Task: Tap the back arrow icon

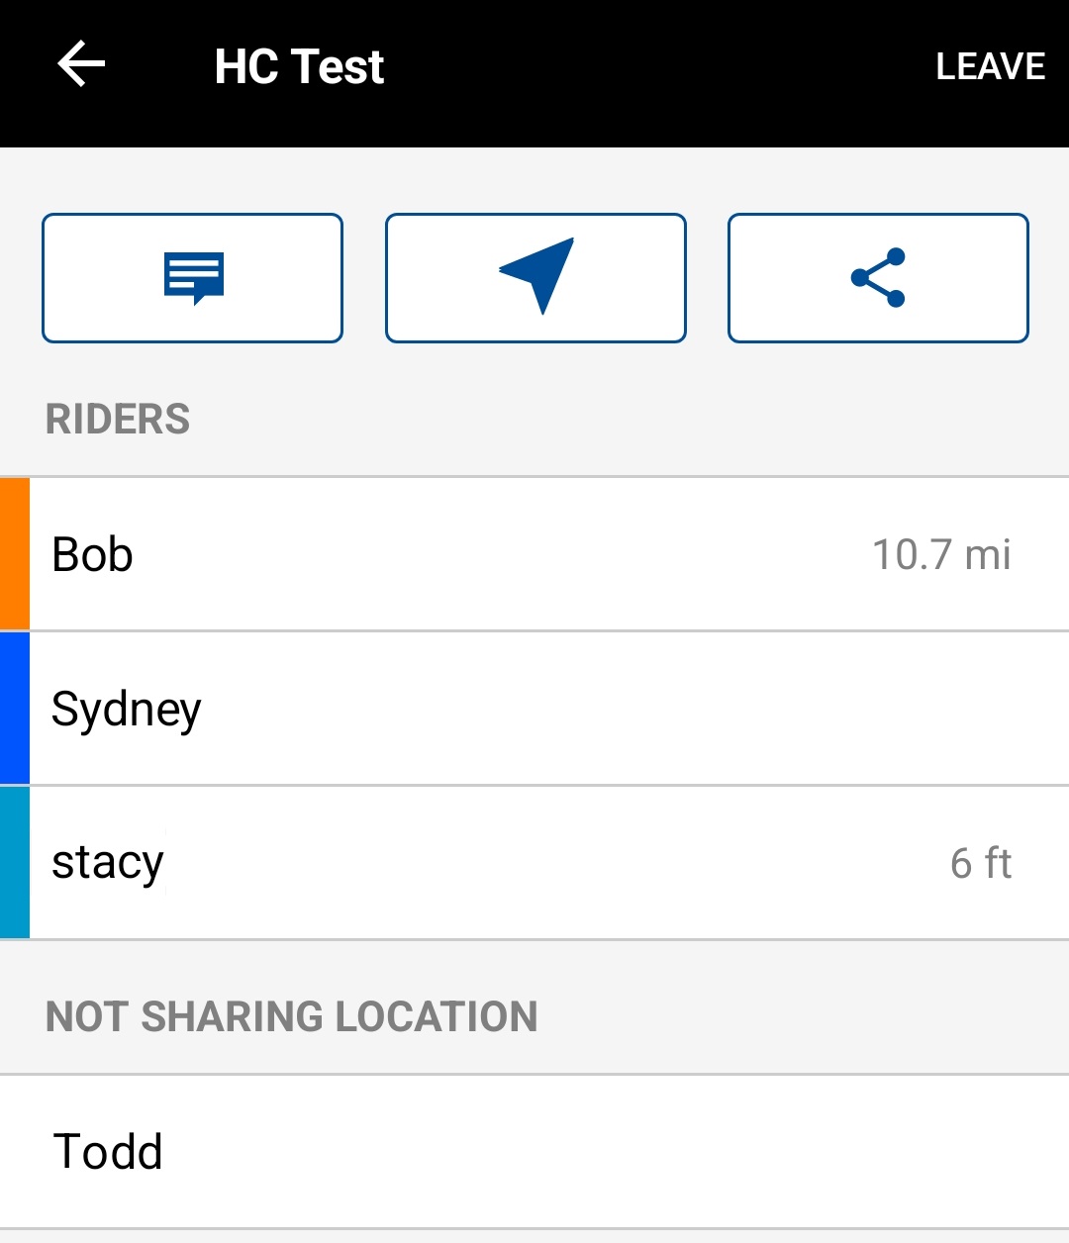Action: tap(81, 65)
